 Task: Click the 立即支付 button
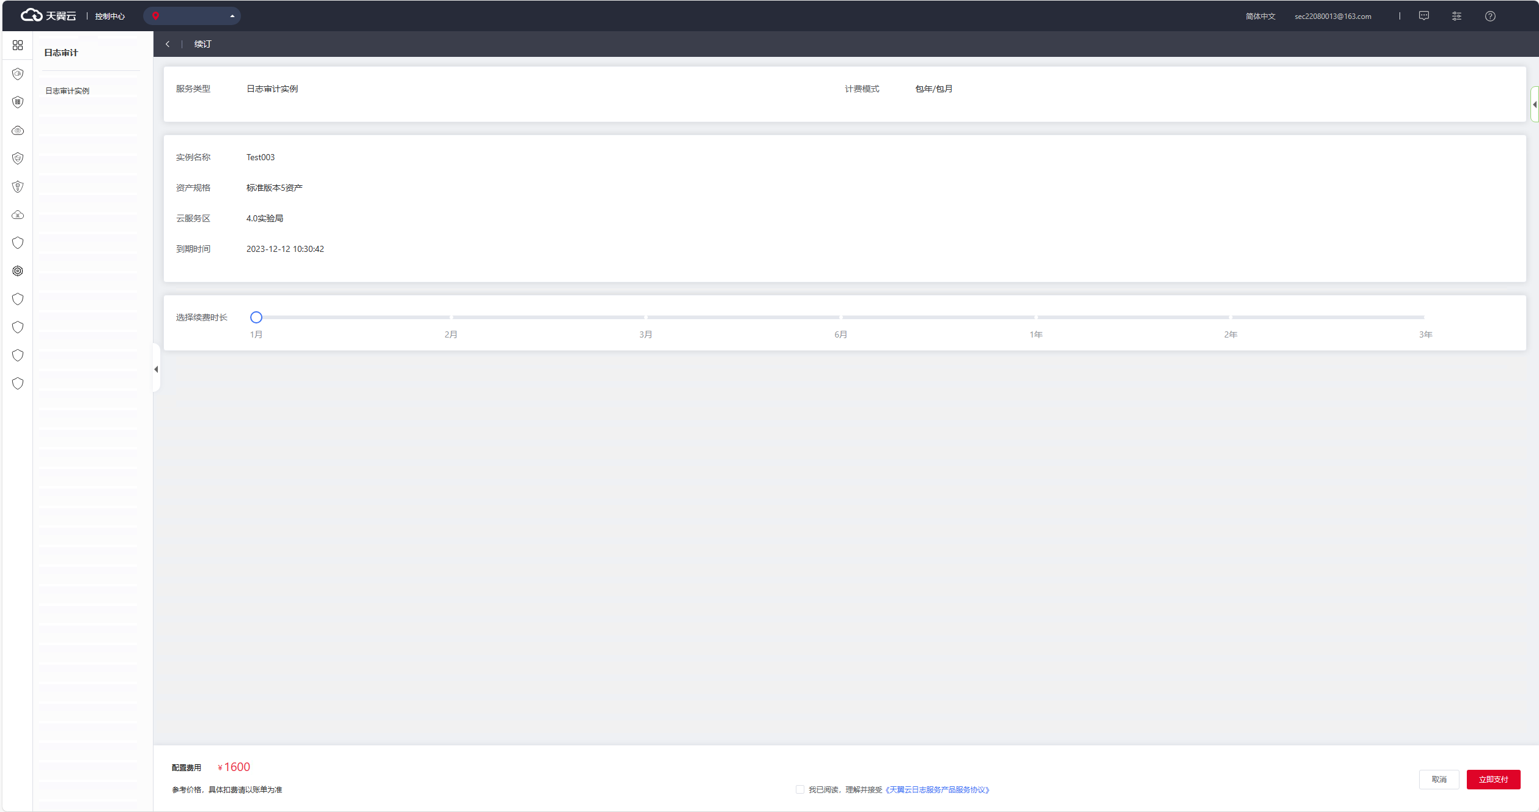(x=1493, y=779)
